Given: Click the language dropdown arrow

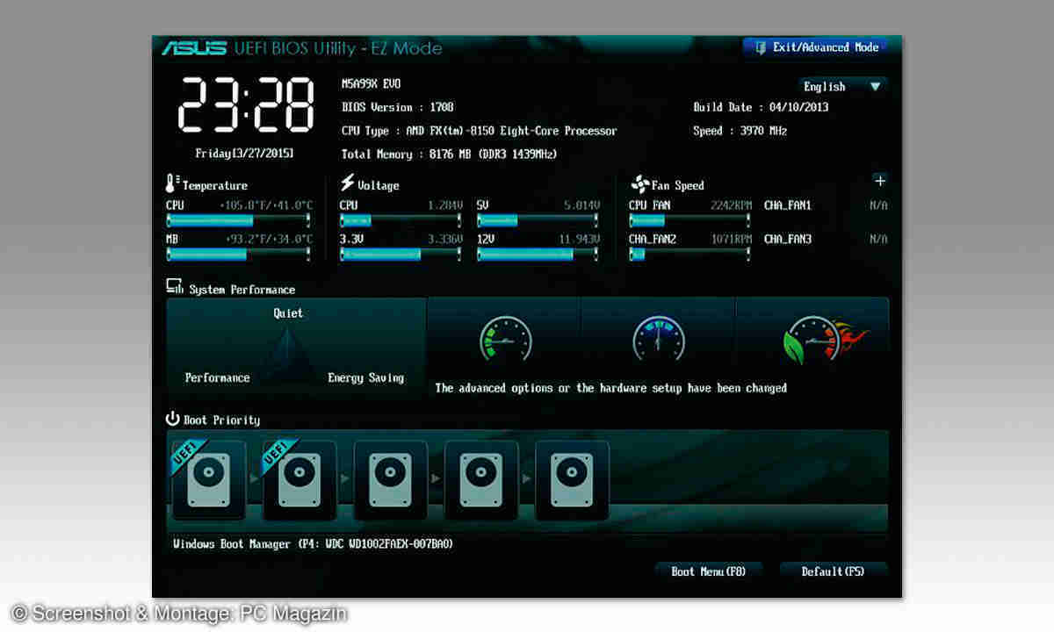Looking at the screenshot, I should [x=875, y=86].
